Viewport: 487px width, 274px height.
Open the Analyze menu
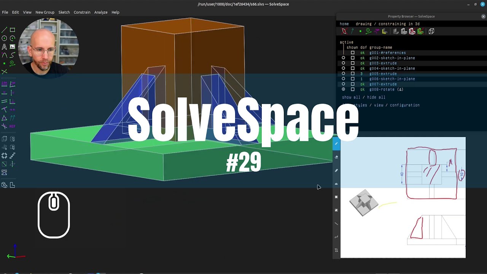click(x=101, y=12)
